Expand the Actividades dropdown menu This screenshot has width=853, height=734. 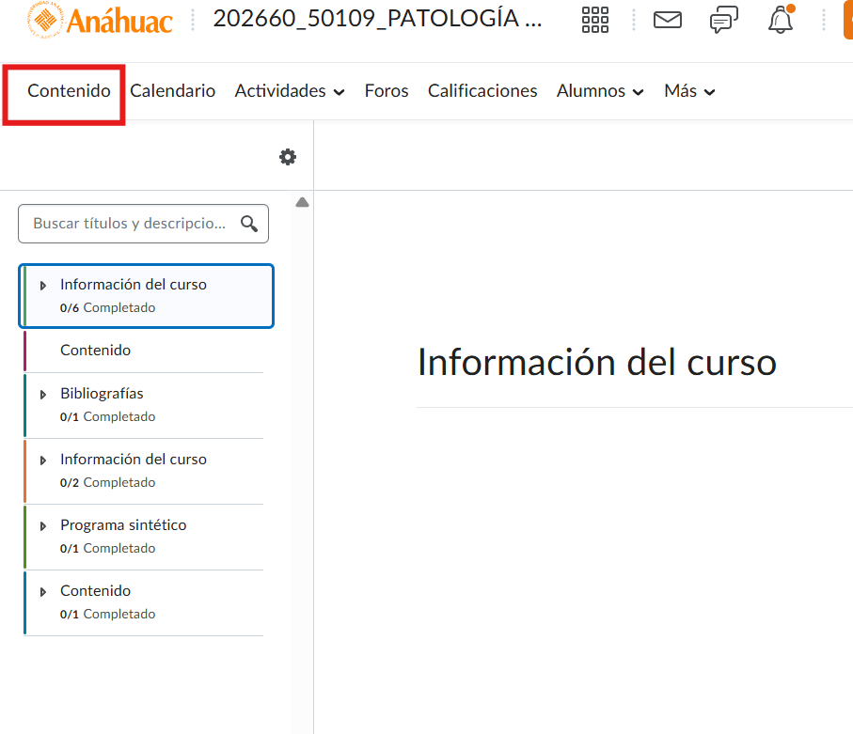(290, 91)
